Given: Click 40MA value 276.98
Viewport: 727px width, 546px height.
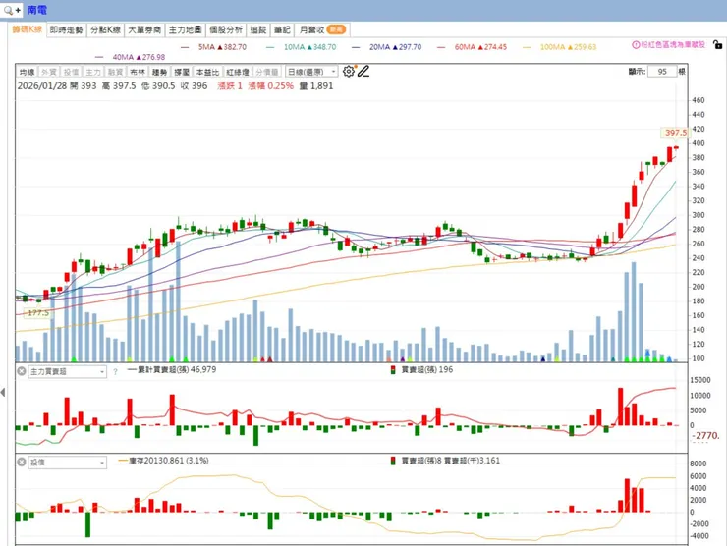Looking at the screenshot, I should [x=153, y=58].
